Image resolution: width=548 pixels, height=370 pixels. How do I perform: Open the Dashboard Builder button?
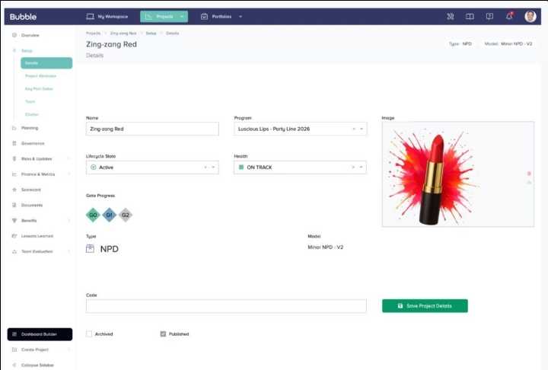[x=40, y=334]
